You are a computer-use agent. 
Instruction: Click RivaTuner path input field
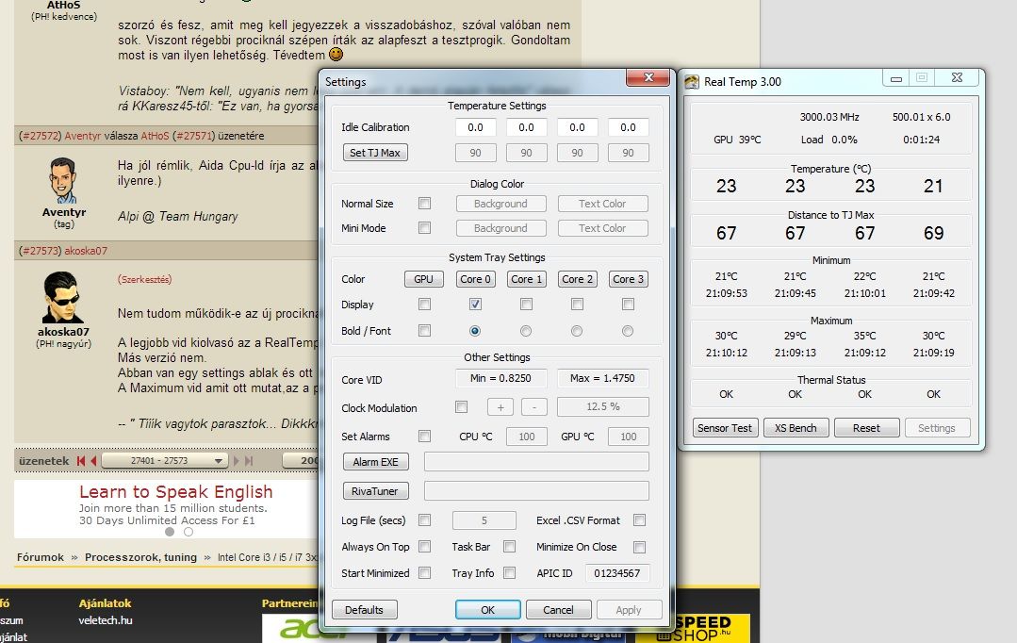point(536,491)
